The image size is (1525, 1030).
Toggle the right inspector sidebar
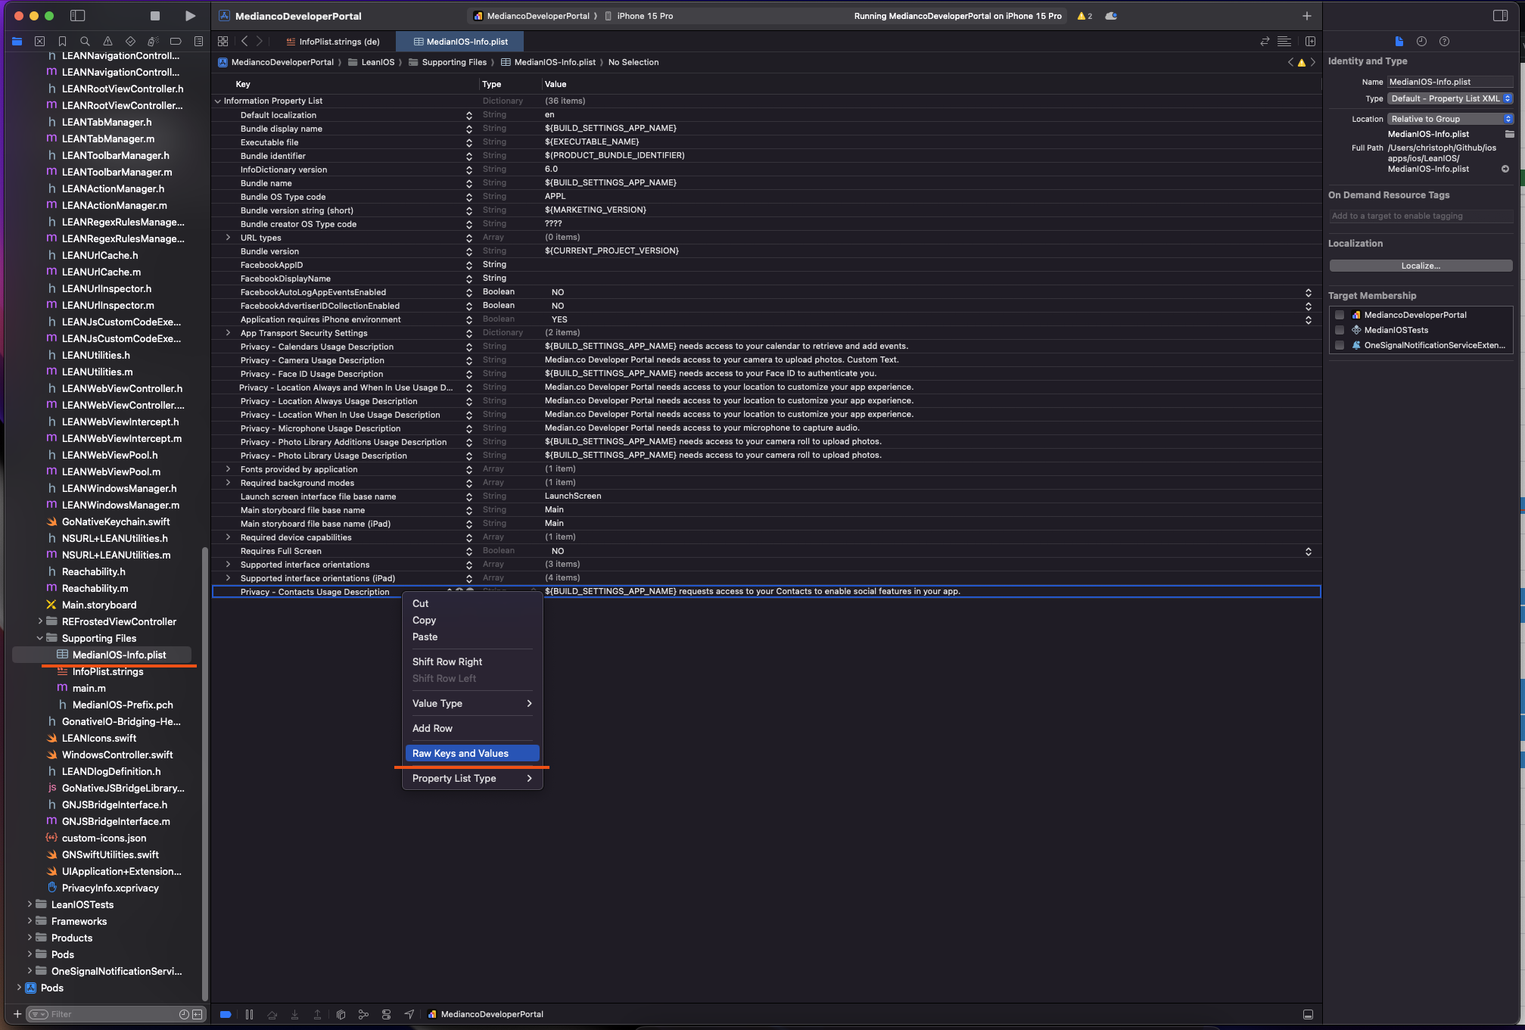click(x=1500, y=16)
